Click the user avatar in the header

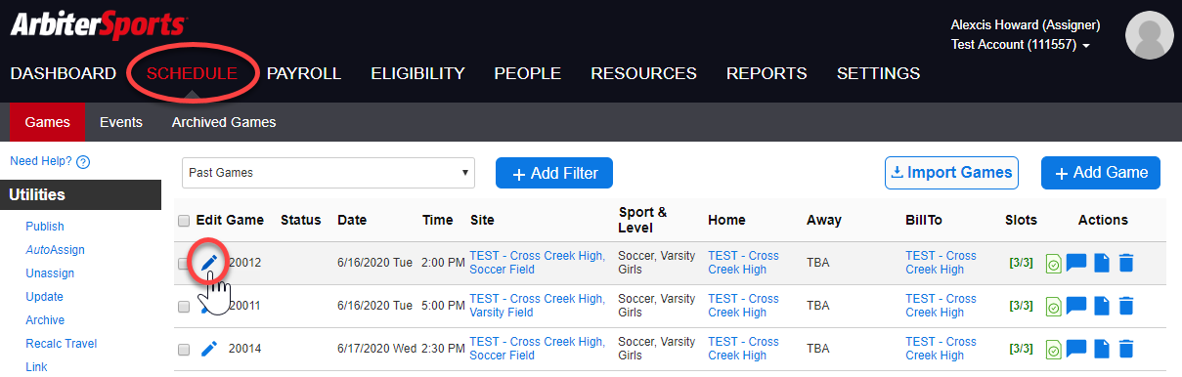[1150, 35]
